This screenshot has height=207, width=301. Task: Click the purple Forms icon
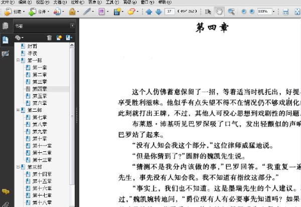pos(101,12)
